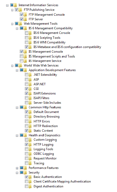Collapse IIS 6 Management Compatibility node
Viewport: 117px width, 192px height.
tap(17, 29)
